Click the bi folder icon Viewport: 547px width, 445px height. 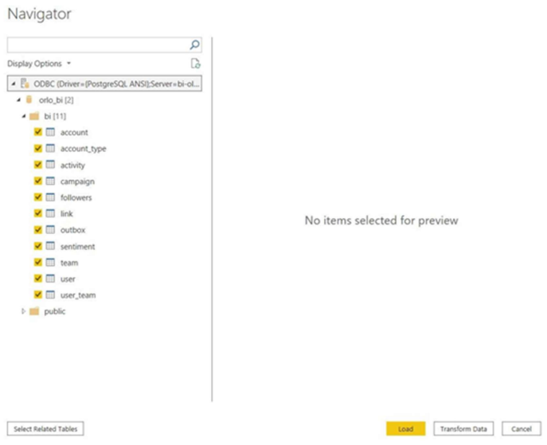tap(34, 116)
